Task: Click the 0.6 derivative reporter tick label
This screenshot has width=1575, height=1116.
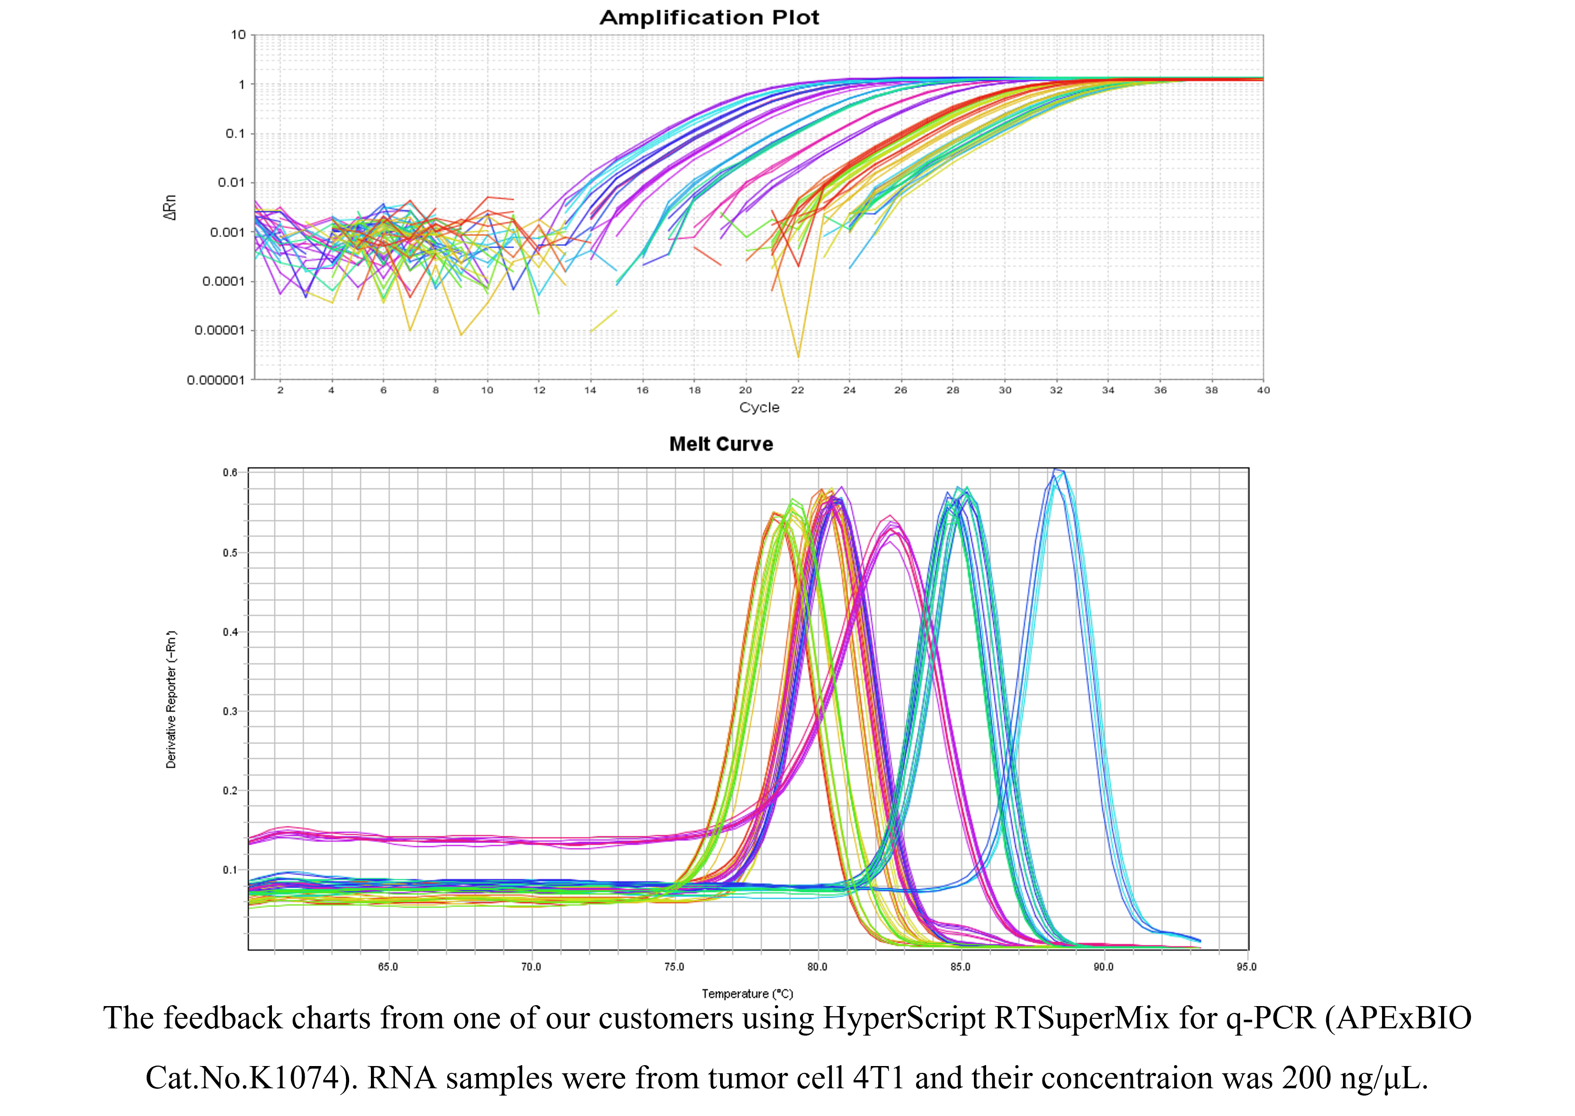Action: (x=229, y=472)
